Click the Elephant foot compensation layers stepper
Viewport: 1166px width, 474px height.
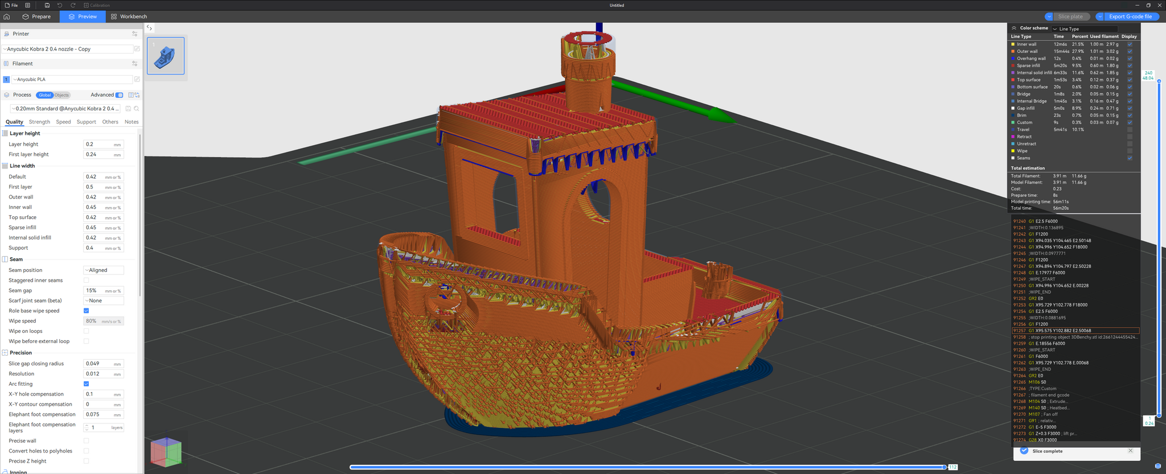point(87,427)
